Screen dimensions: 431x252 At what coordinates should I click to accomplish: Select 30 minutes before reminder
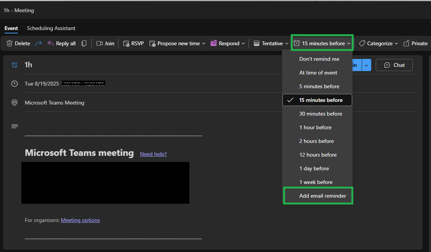point(317,114)
